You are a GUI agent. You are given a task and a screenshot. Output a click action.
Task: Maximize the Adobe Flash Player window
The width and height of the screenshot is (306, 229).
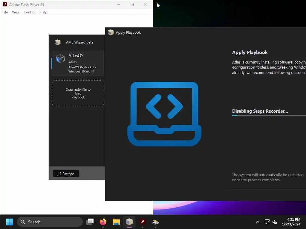click(132, 4)
